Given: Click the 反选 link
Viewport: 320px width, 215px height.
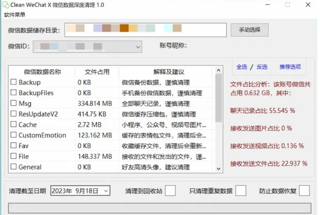Looking at the screenshot, I should pos(262,67).
